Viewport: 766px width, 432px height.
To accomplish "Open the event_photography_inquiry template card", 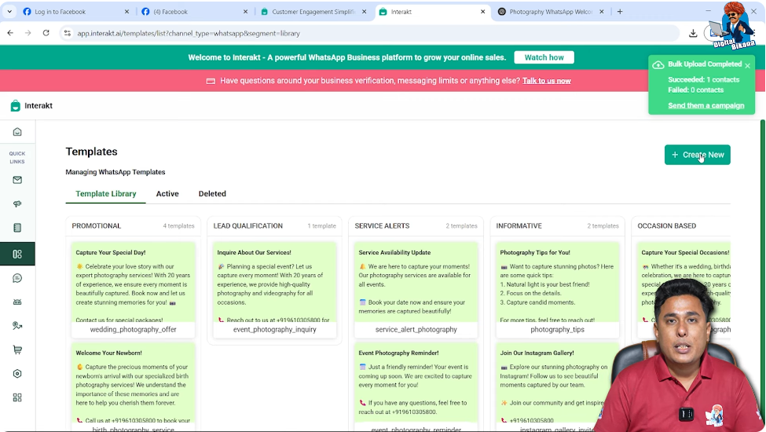I will 274,290.
